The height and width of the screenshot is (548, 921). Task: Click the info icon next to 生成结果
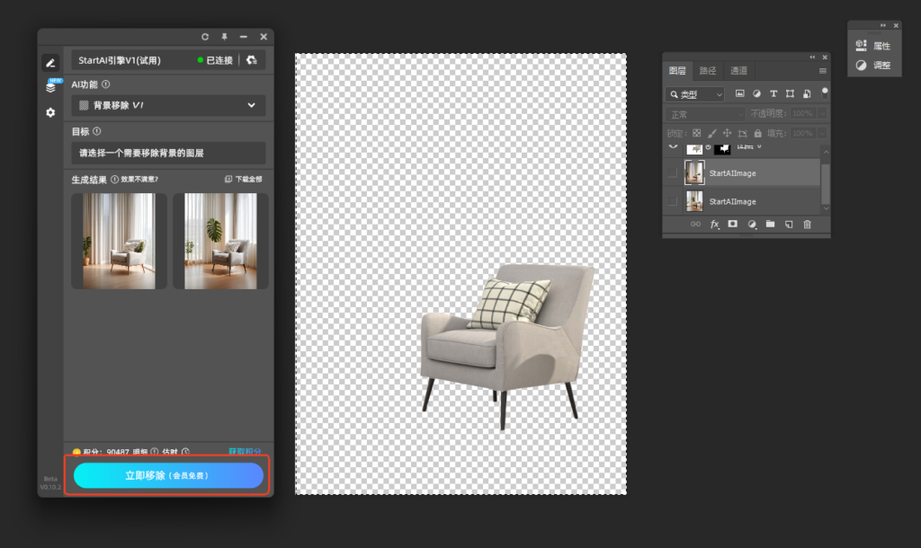[x=114, y=180]
